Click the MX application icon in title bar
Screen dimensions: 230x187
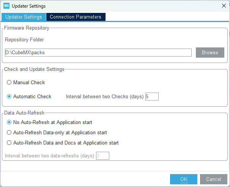[6, 6]
